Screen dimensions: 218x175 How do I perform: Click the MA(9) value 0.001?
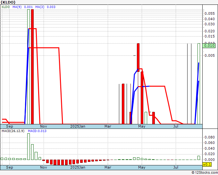28,7
